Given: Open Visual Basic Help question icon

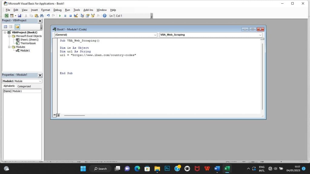Looking at the screenshot, I should click(x=104, y=16).
